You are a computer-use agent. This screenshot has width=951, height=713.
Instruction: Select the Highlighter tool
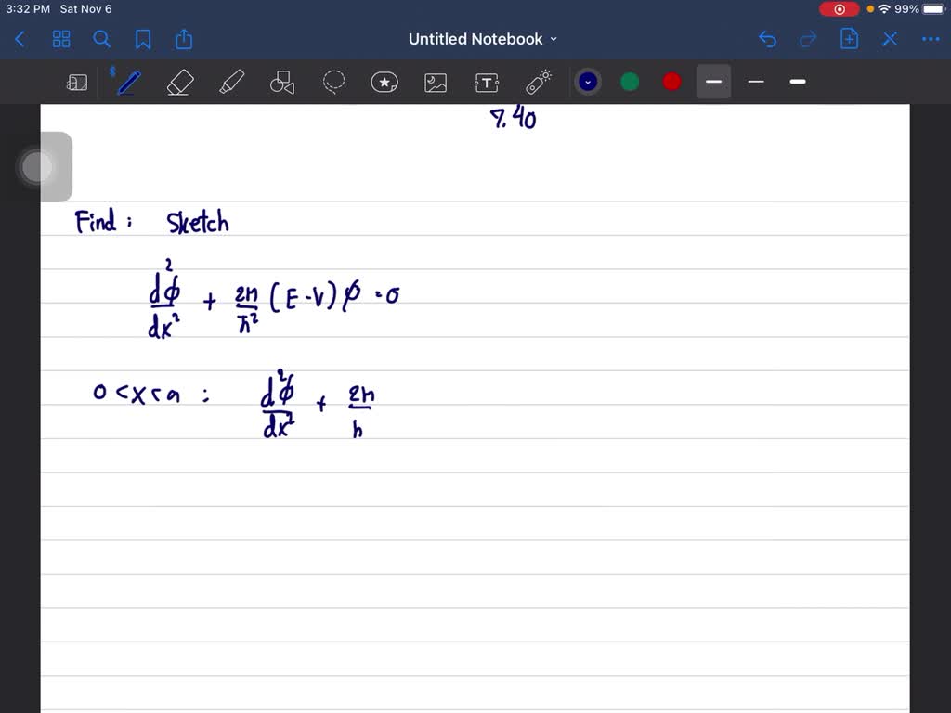(231, 82)
